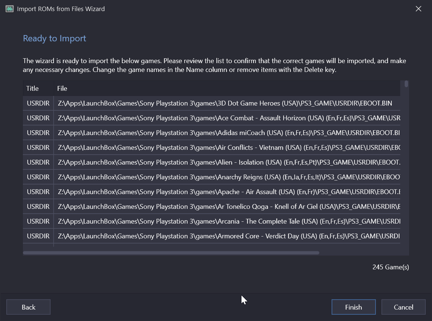Click the USRDIR title cell for 3D Dot Game Heroes

38,103
